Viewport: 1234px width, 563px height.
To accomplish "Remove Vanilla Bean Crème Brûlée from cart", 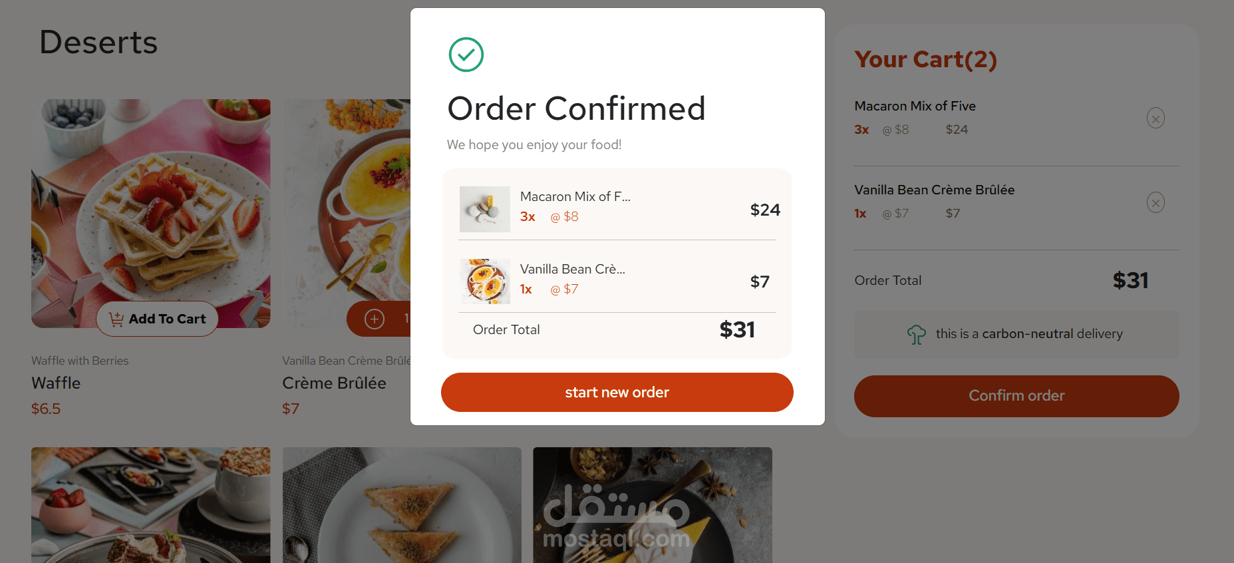I will 1156,202.
